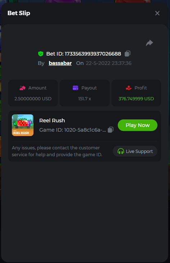
Task: Open Live Support chat
Action: [135, 151]
